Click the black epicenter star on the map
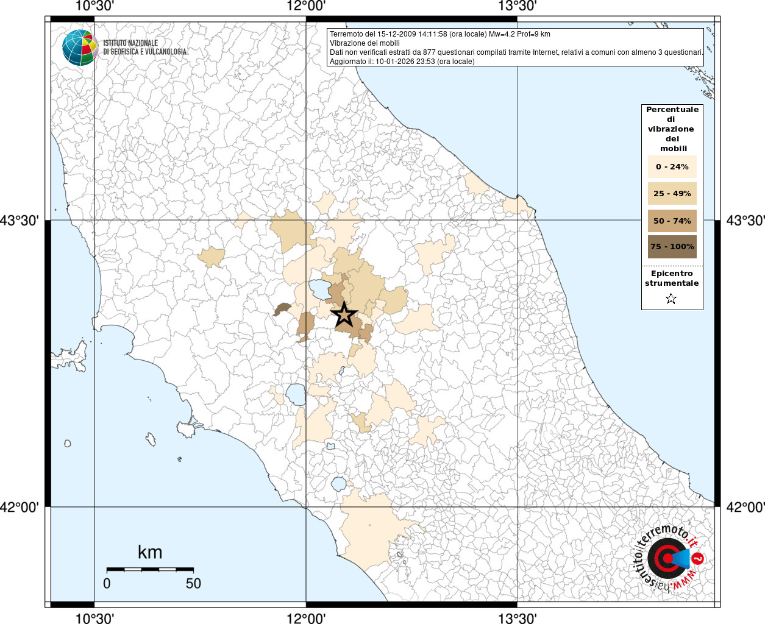This screenshot has width=765, height=624. coord(344,315)
